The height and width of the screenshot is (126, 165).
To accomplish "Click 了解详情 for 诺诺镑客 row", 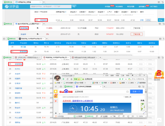I will [x=136, y=28].
